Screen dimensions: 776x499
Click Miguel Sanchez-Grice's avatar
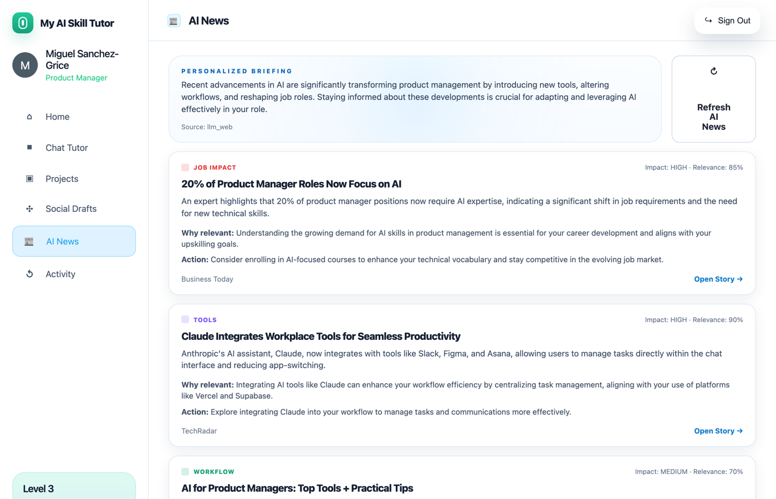click(x=25, y=65)
